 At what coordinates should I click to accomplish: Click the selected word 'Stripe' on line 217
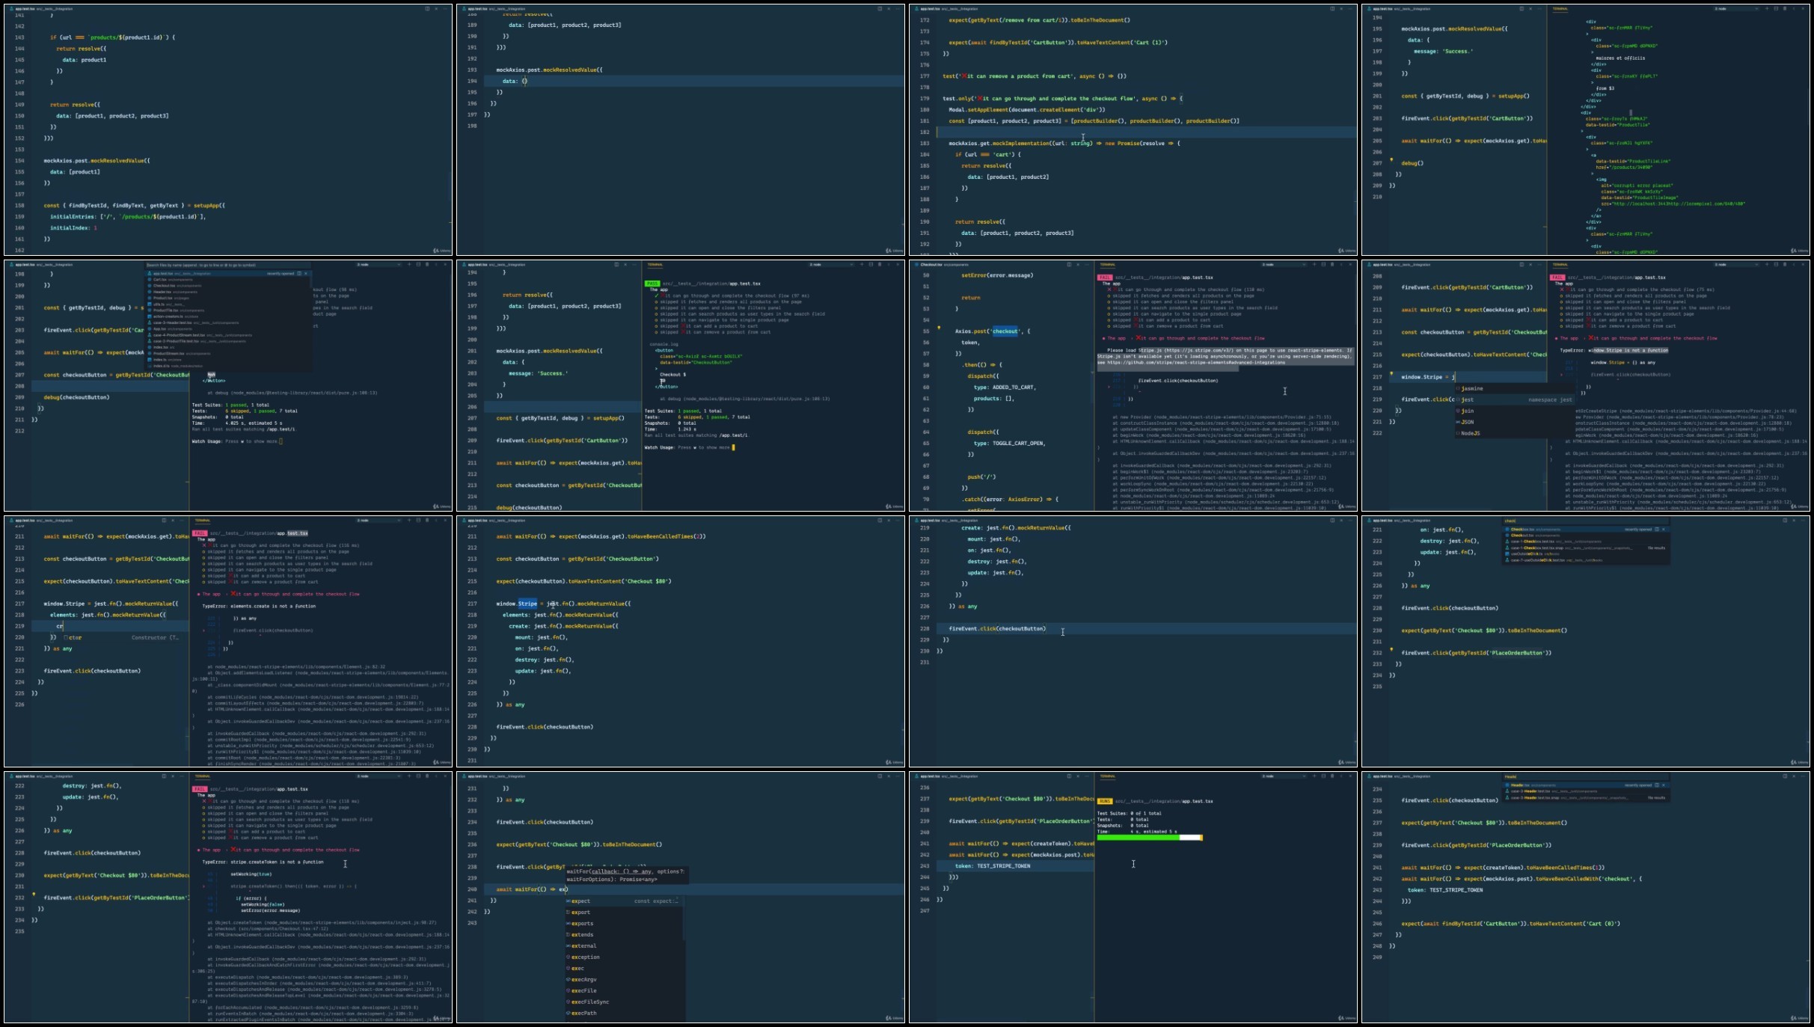click(527, 604)
